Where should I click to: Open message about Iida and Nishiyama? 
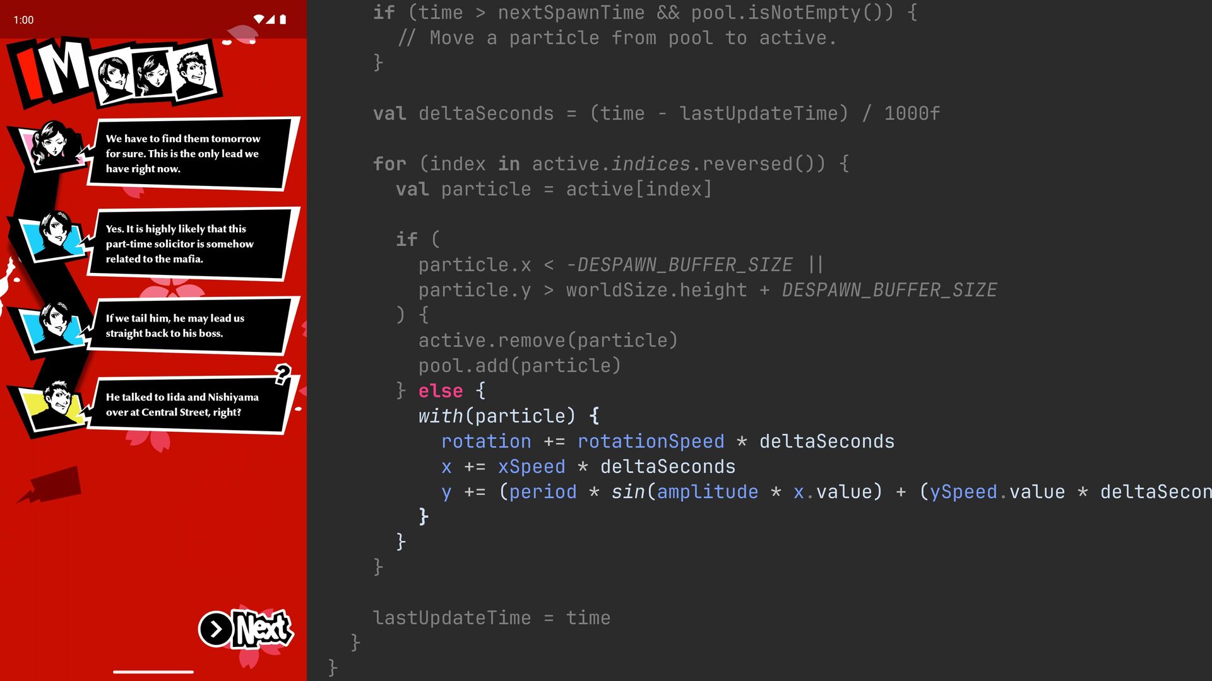[189, 404]
